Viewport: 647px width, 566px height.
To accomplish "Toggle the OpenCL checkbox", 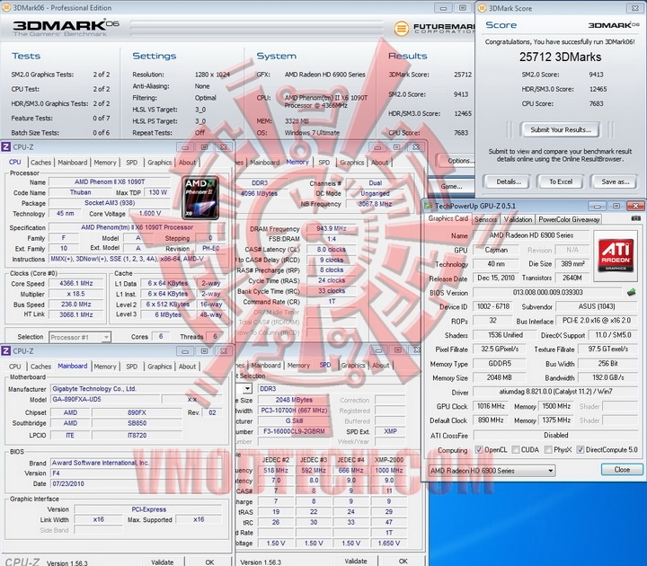I will coord(479,450).
